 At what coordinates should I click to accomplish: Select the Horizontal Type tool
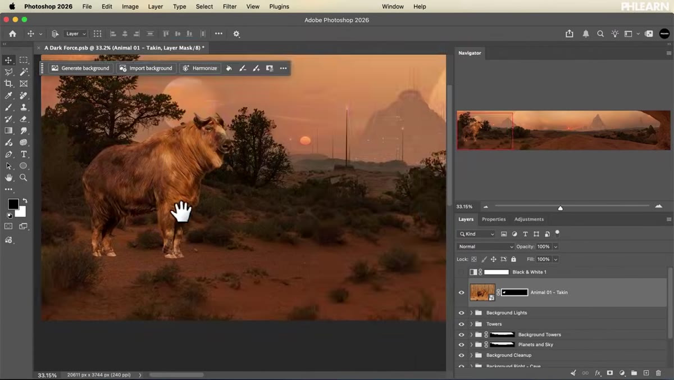pos(24,155)
